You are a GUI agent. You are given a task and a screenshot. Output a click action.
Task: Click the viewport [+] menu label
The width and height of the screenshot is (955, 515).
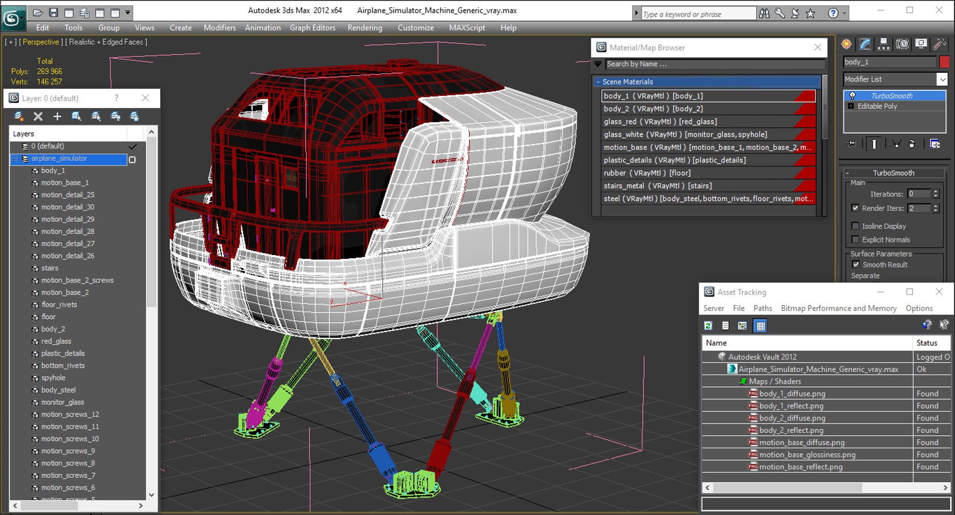click(10, 42)
